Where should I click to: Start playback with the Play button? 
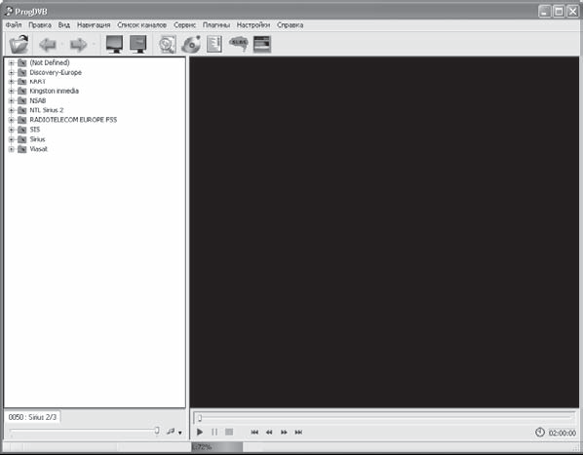point(200,432)
